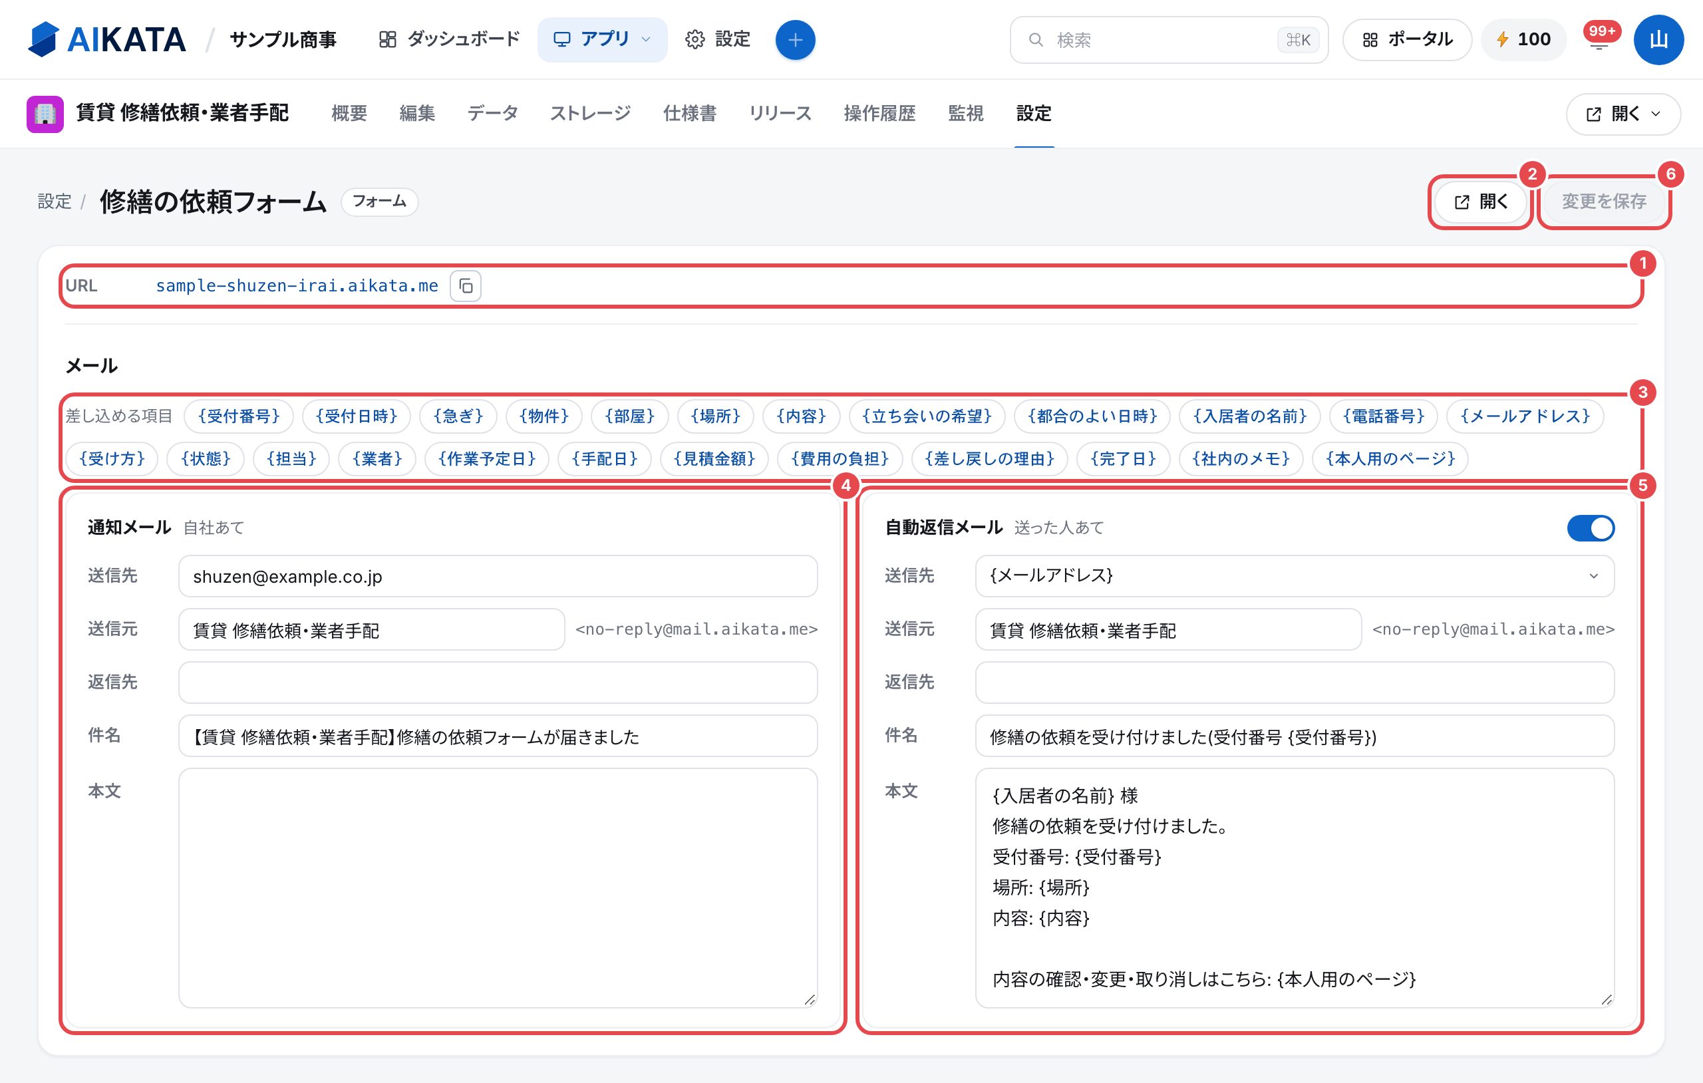Click the 自動返信メール 本文 textarea
1703x1083 pixels.
tap(1295, 888)
